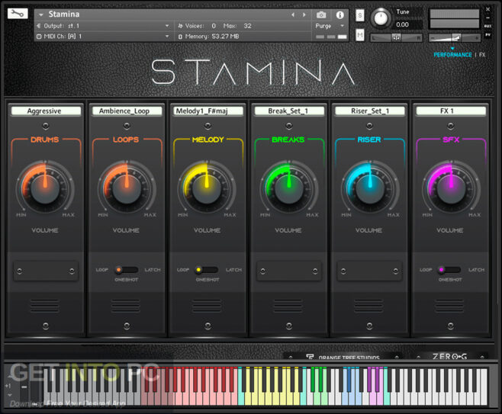
Task: Open the FX 1 preset selector
Action: [450, 111]
